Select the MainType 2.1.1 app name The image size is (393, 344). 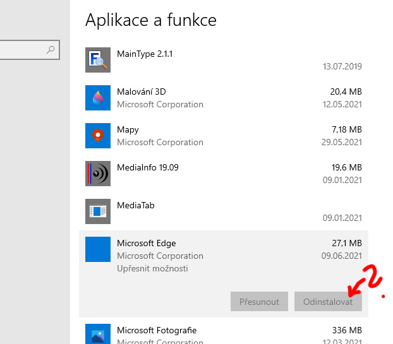pos(145,54)
